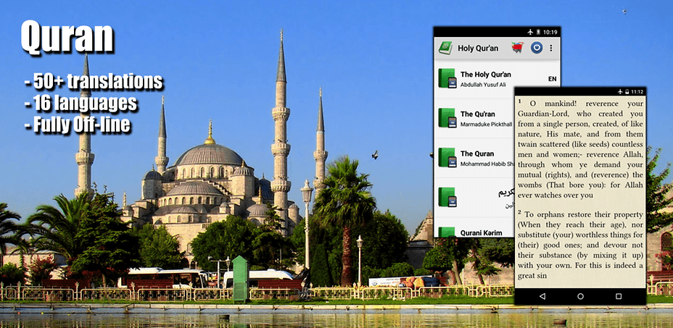The width and height of the screenshot is (673, 328).
Task: Tap battery icon beside 10:19
Action: click(538, 32)
